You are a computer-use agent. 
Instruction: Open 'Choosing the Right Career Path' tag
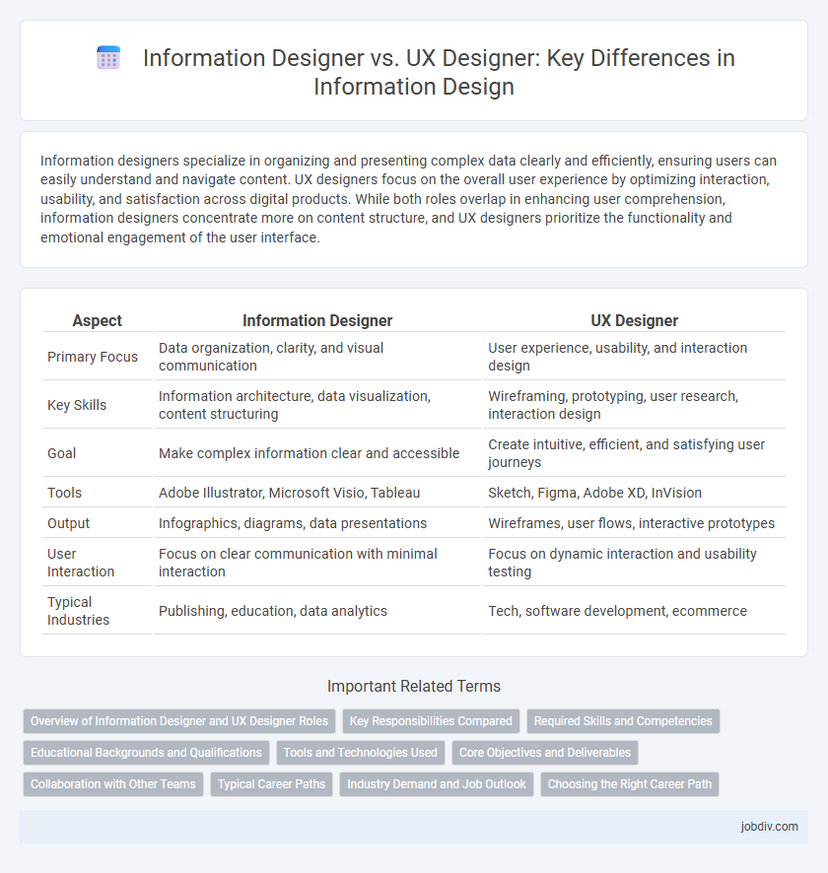(x=630, y=784)
